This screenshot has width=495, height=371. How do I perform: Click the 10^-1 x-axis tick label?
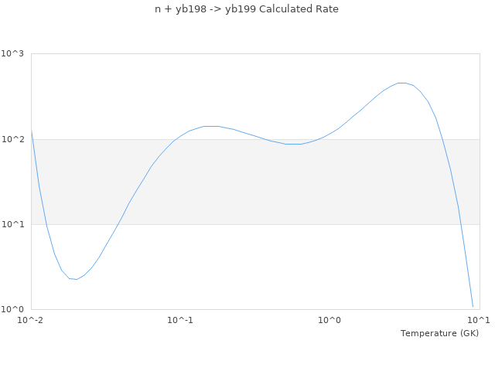pyautogui.click(x=180, y=320)
